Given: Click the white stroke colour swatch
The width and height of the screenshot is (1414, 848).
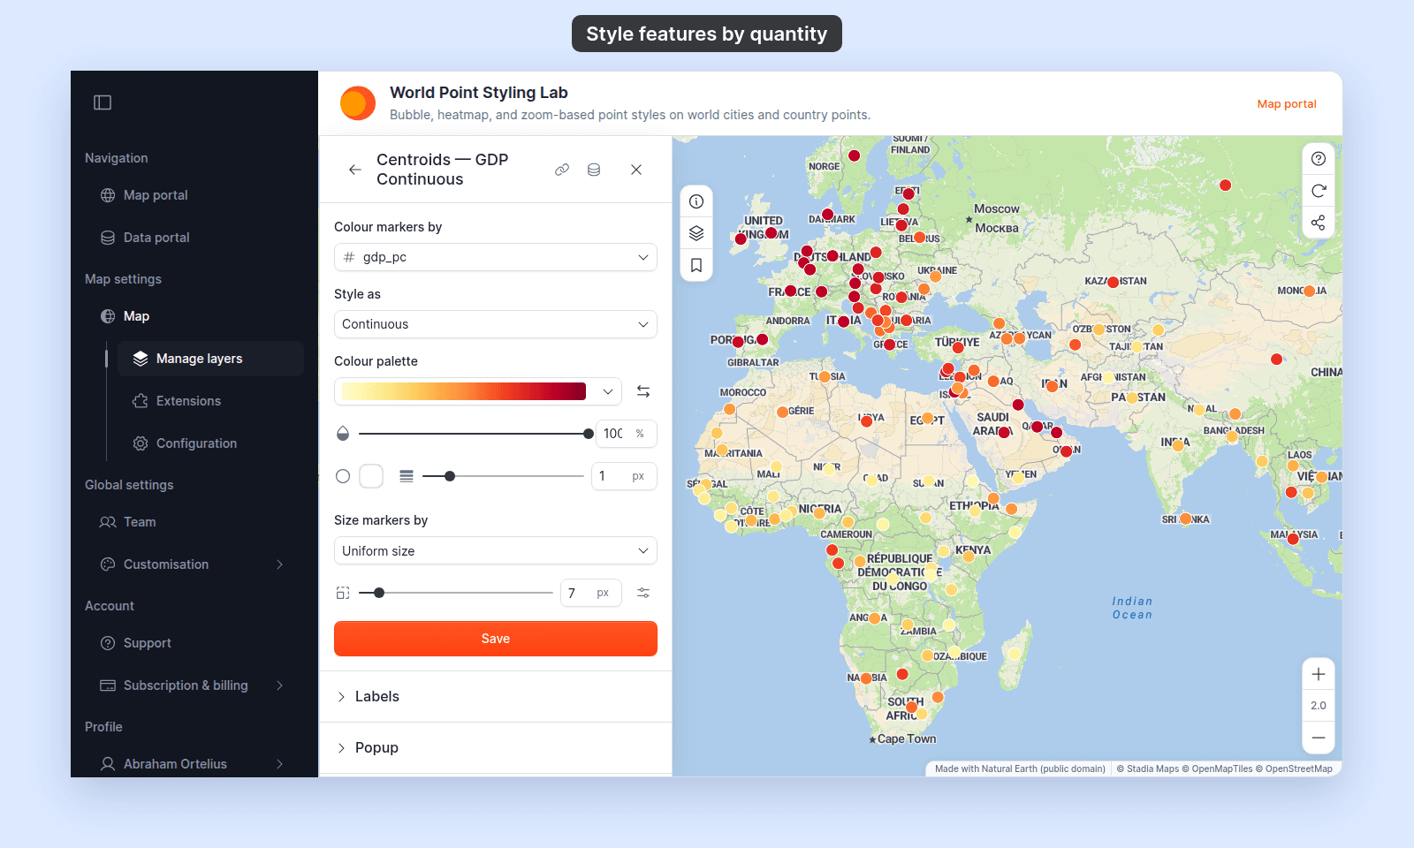Looking at the screenshot, I should point(371,476).
